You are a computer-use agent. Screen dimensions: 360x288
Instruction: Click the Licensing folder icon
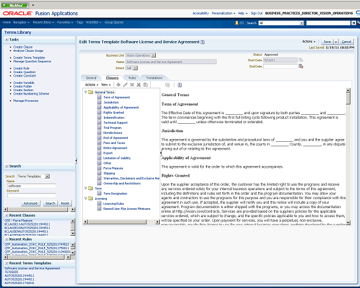tap(91, 199)
